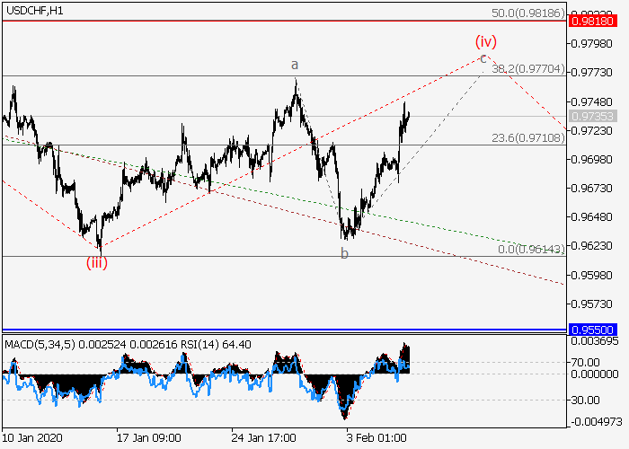Viewport: 629px width, 449px height.
Task: Select the red (iii) wave label
Action: click(97, 263)
